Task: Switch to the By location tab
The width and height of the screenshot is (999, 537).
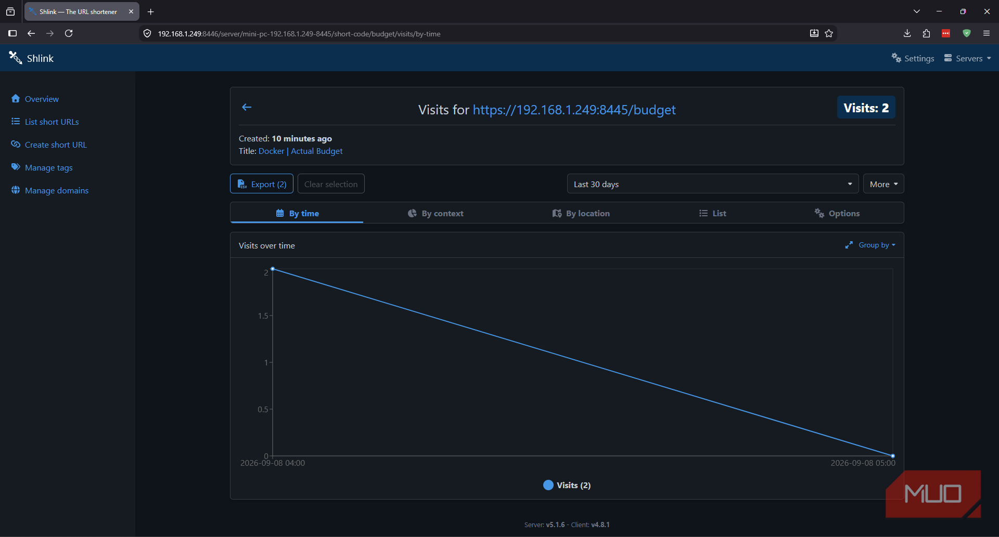Action: coord(581,213)
